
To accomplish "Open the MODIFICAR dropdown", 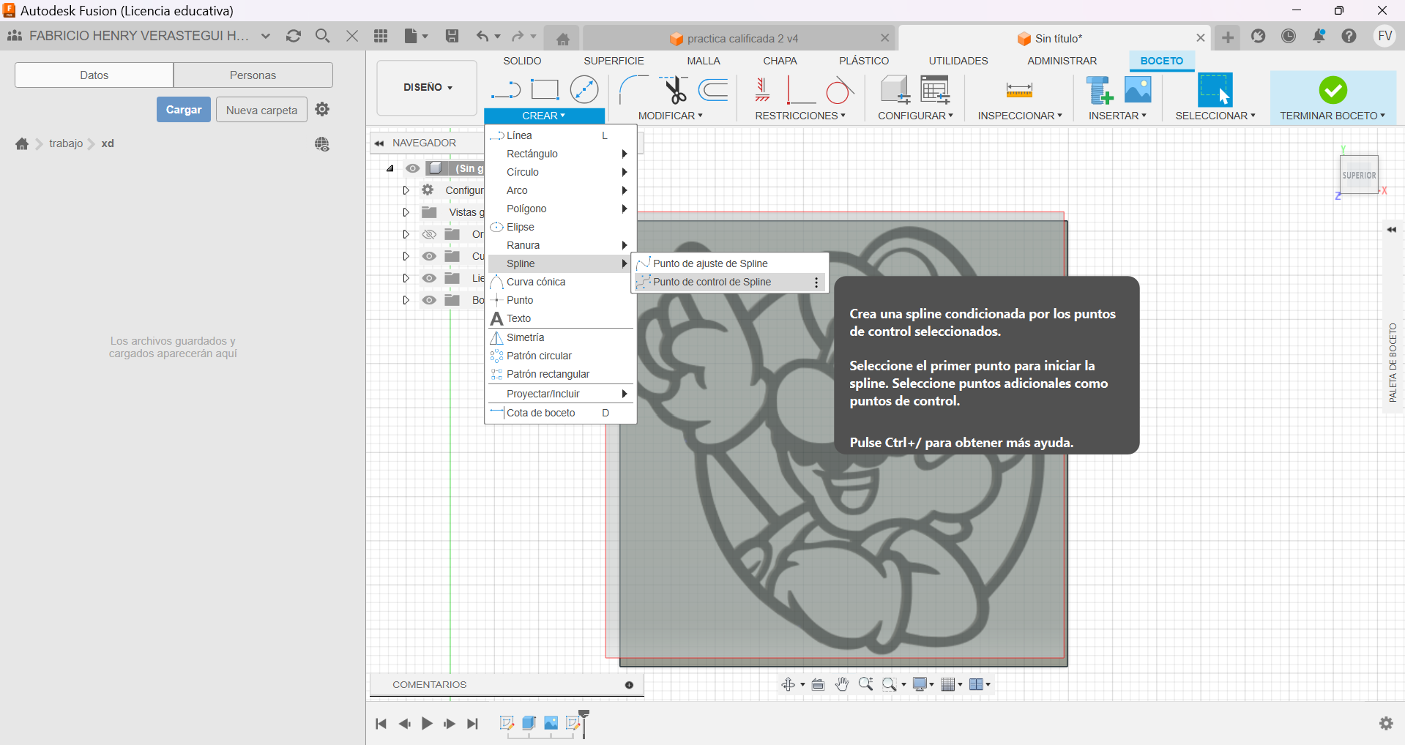I will coord(670,116).
